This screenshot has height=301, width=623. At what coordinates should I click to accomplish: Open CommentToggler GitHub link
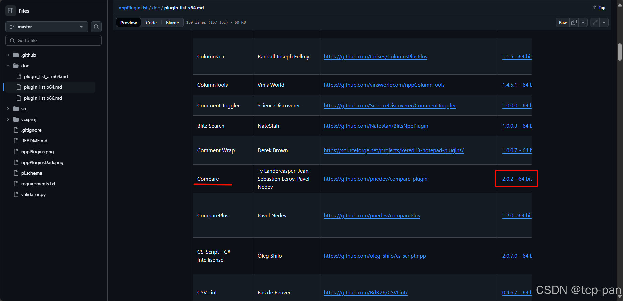tap(390, 106)
